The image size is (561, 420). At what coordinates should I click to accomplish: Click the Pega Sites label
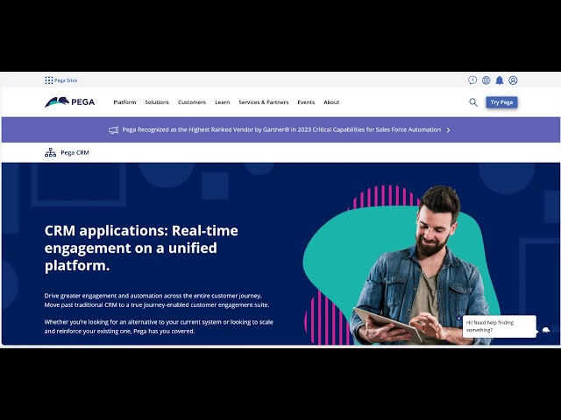(x=66, y=80)
